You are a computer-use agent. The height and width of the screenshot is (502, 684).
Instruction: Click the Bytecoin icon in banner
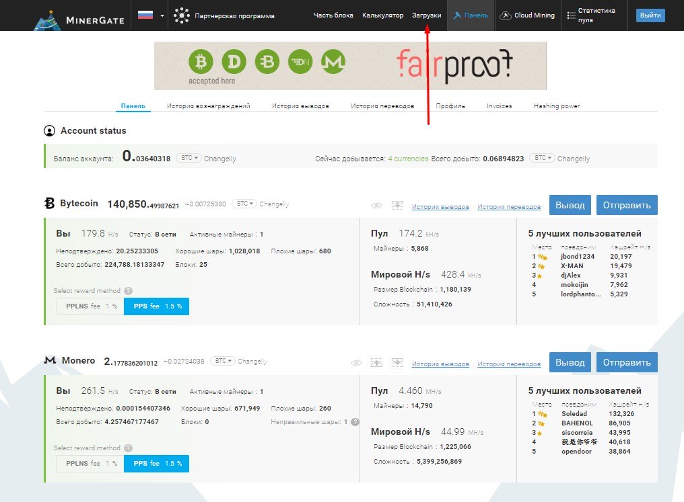tap(267, 61)
